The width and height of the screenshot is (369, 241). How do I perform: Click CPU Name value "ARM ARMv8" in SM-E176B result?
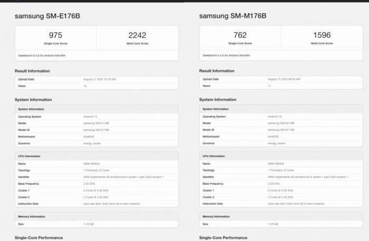coord(91,164)
